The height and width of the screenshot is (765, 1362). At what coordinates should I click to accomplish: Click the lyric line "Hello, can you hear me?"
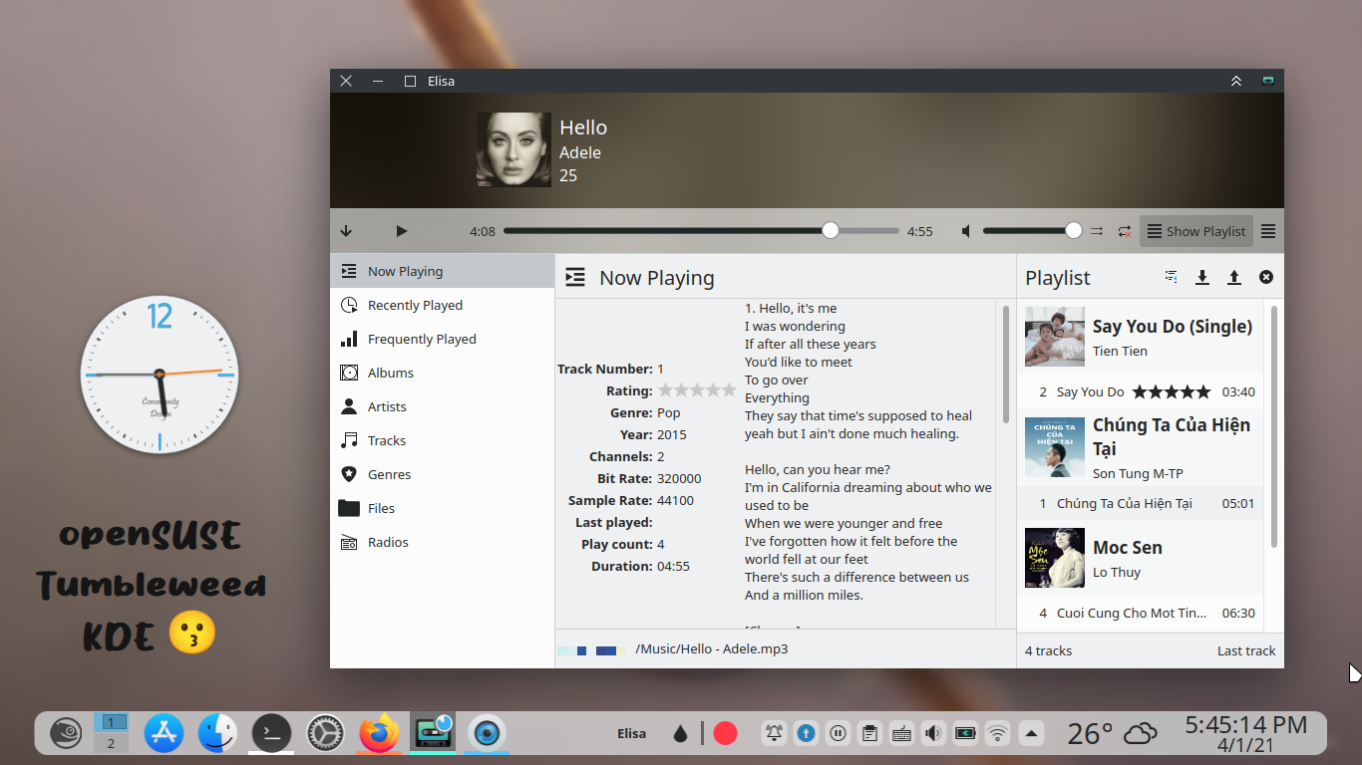[818, 469]
